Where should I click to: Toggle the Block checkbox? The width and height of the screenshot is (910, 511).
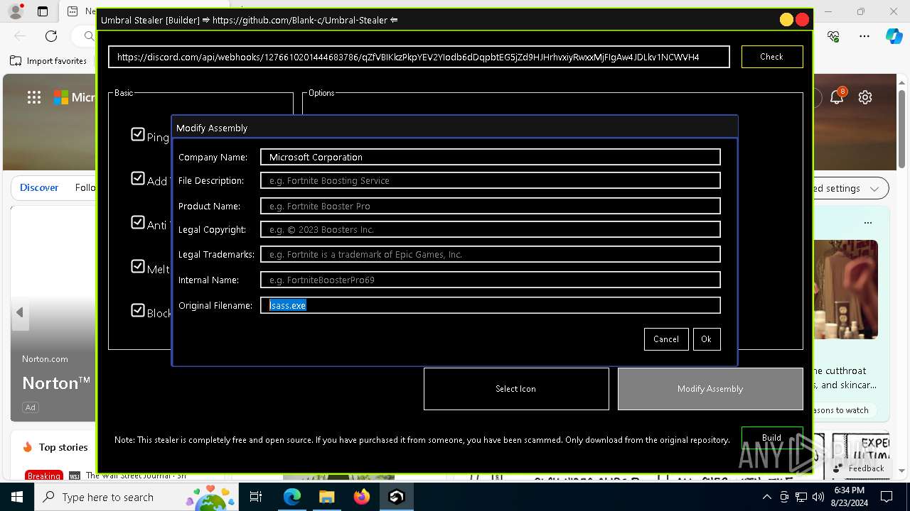point(138,310)
